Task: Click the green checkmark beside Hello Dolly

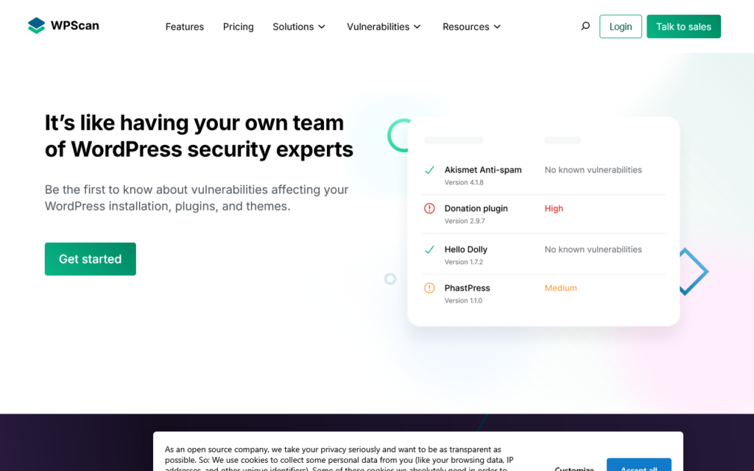Action: click(429, 249)
